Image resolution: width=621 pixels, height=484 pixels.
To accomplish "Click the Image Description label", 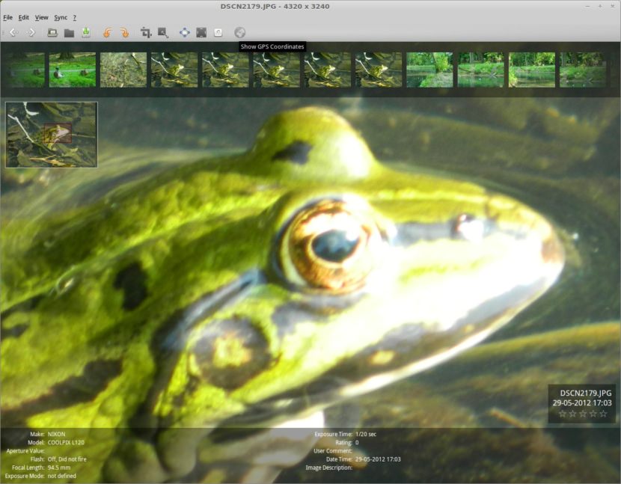I will point(328,468).
